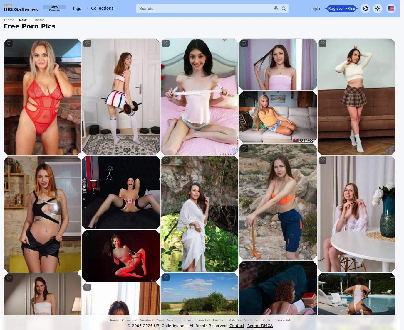Click the magnifying glass search icon
This screenshot has width=404, height=330.
[284, 9]
